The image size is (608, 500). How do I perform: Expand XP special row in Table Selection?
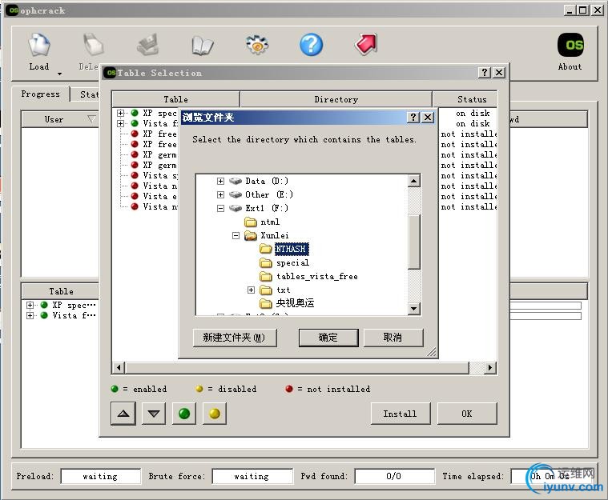coord(121,113)
